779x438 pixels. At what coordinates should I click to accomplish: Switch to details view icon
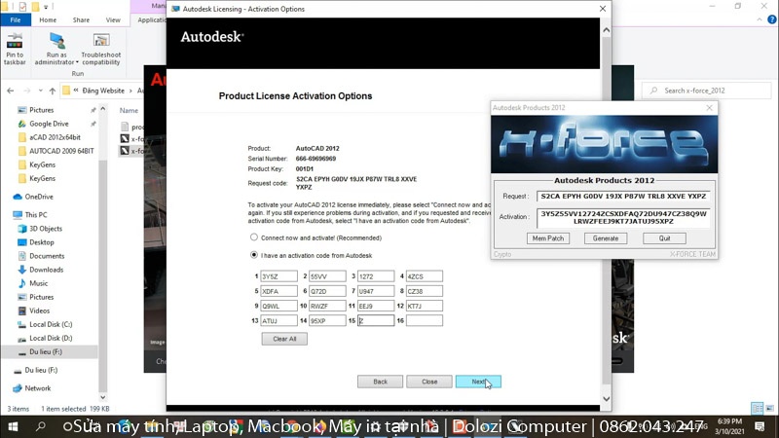758,408
